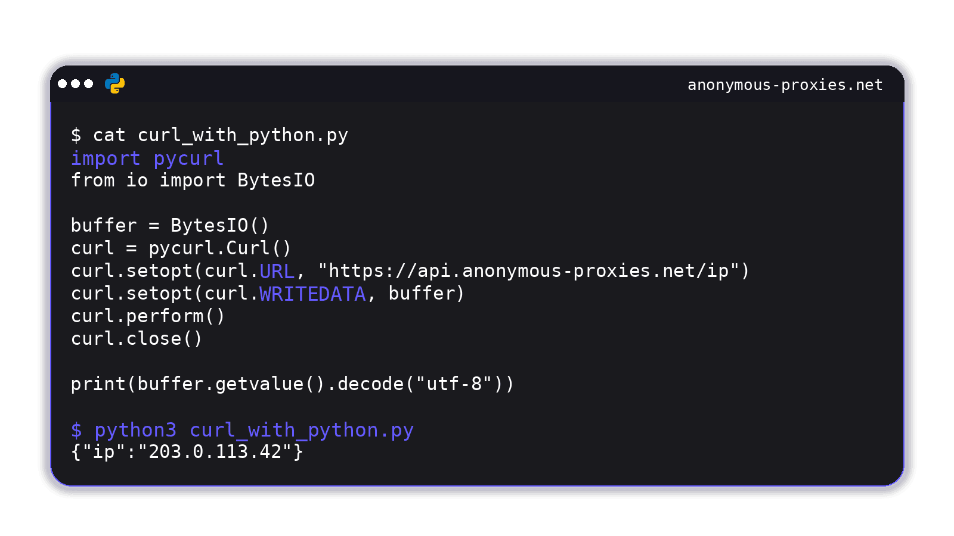954x536 pixels.
Task: Select the highlighted URL constant in setopt
Action: pos(277,271)
